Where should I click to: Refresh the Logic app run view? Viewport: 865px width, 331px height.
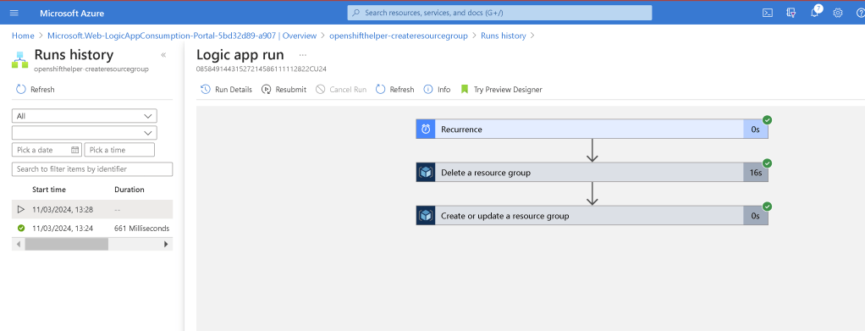coord(394,90)
